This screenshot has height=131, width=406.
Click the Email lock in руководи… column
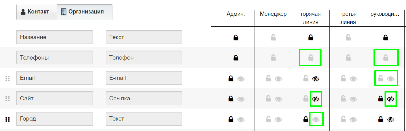pyautogui.click(x=381, y=78)
